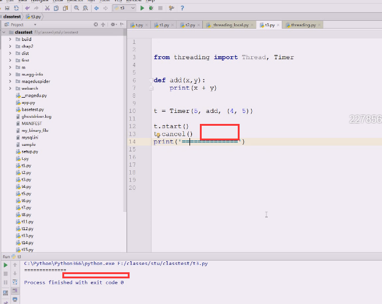Select t5.py in the project tree
Viewport: 382px width, 304px height.
24,194
